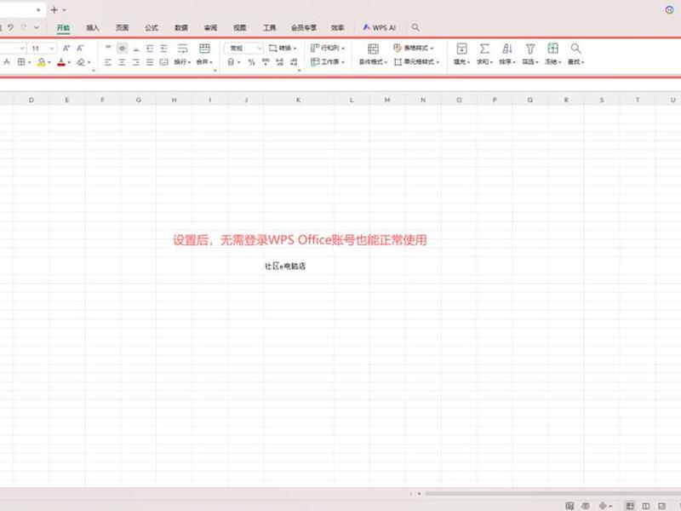Open the font size 11 dropdown
Viewport: 681px width, 511px height.
(52, 49)
